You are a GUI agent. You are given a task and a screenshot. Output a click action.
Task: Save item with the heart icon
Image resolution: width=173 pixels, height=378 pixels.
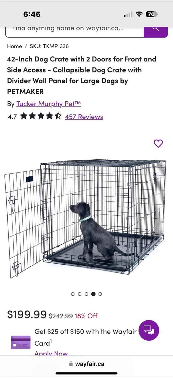point(158,144)
